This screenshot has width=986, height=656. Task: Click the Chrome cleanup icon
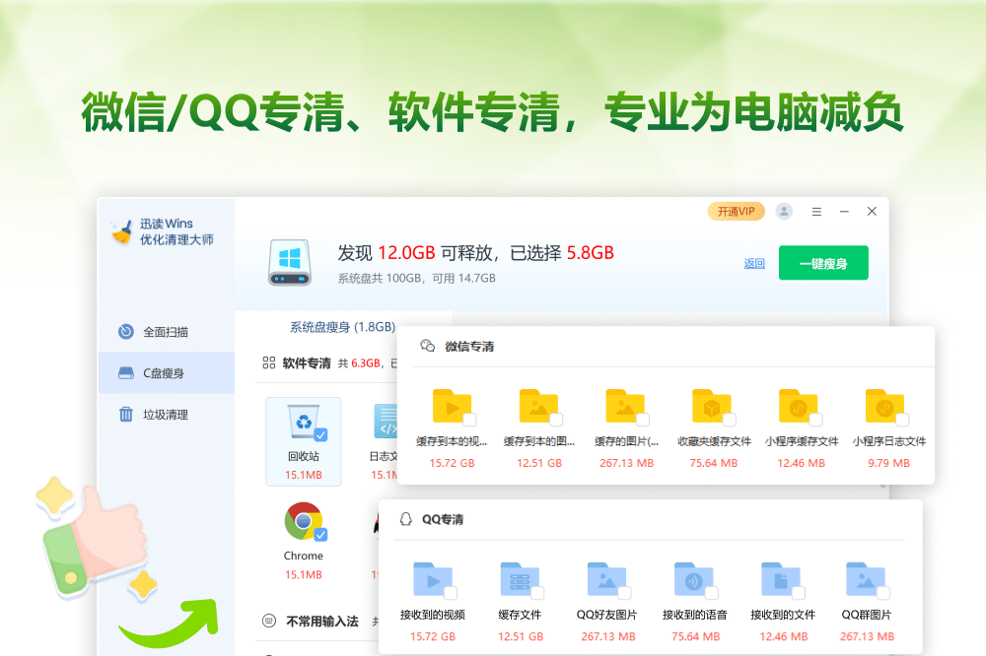(x=303, y=522)
